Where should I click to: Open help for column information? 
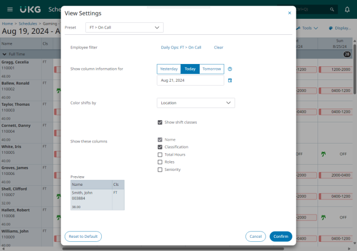coord(230,69)
